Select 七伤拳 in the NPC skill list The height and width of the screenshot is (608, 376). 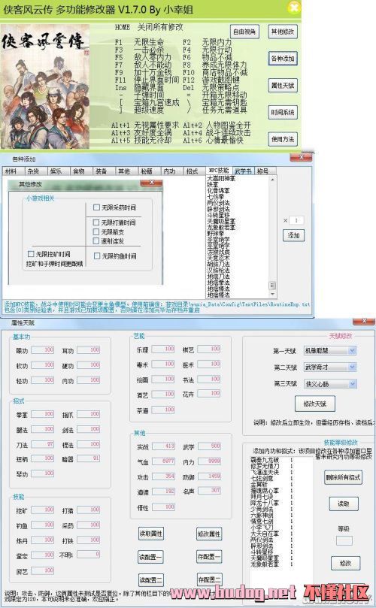click(x=216, y=197)
